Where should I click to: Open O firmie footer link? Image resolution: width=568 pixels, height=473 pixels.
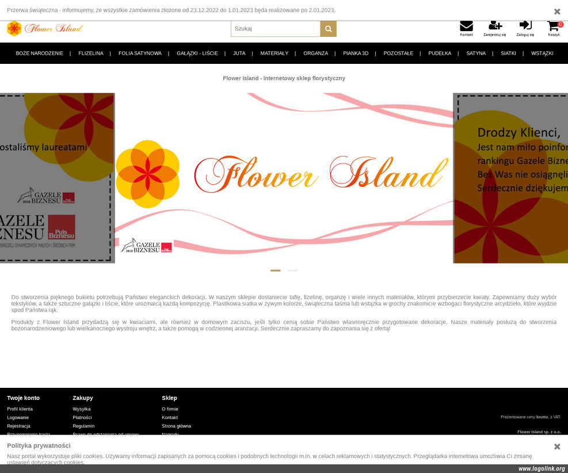tap(170, 409)
